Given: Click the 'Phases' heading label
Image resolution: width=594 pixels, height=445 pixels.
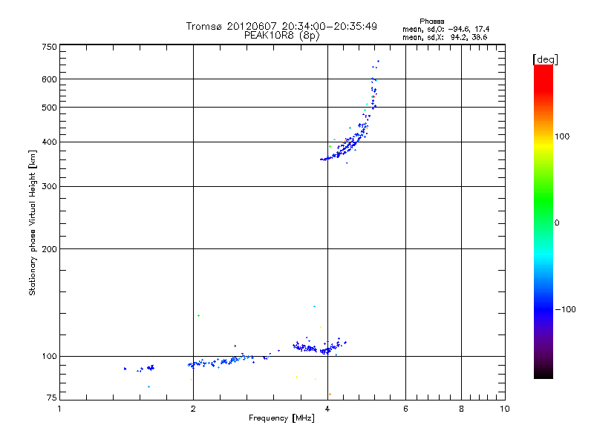Looking at the screenshot, I should pyautogui.click(x=432, y=22).
